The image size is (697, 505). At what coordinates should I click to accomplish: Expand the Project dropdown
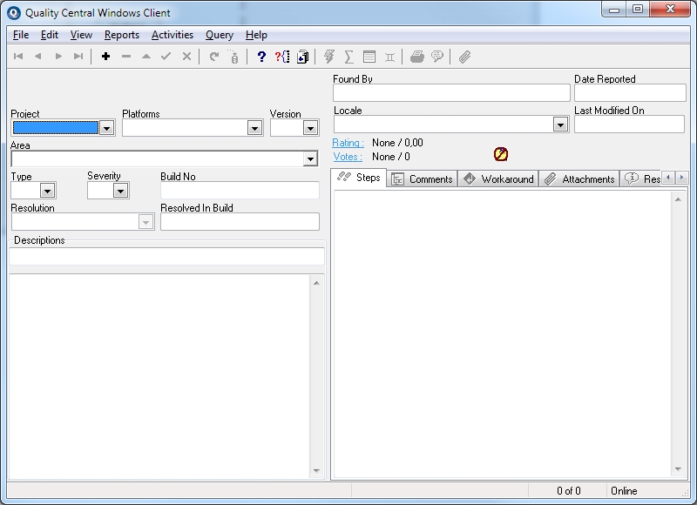coord(106,128)
